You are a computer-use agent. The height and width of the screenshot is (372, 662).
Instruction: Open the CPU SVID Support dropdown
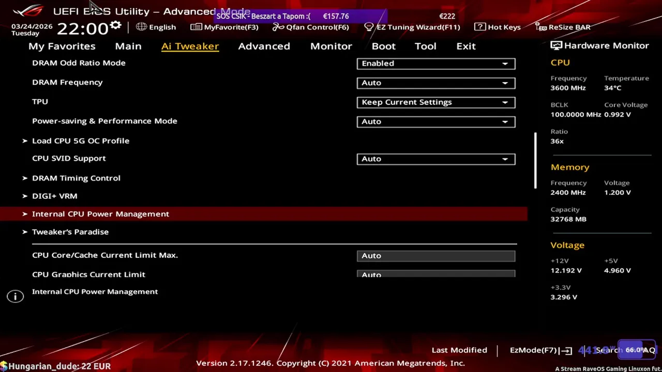click(x=436, y=159)
